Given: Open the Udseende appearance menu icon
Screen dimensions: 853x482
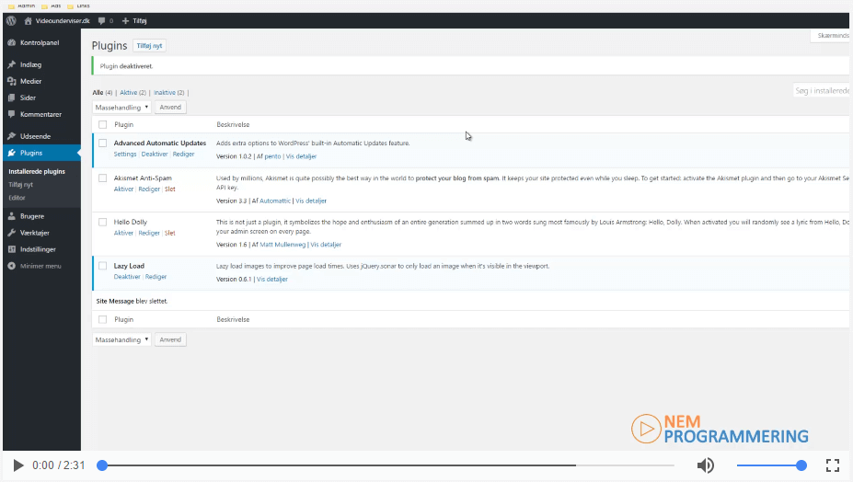Looking at the screenshot, I should [11, 136].
